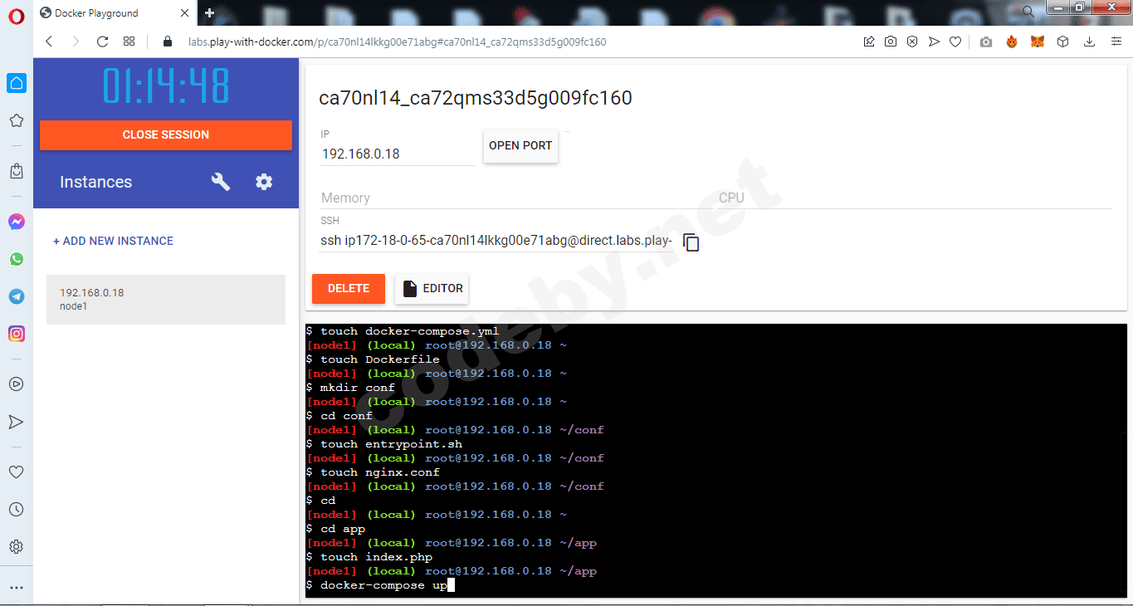Open the downloads panel
Screen dimensions: 1133x606
[1090, 42]
